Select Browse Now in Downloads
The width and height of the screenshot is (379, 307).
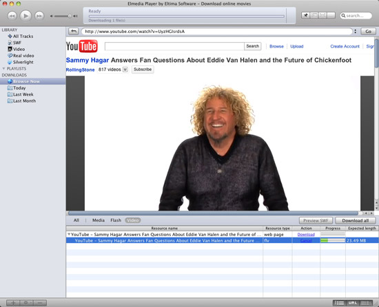[32, 81]
